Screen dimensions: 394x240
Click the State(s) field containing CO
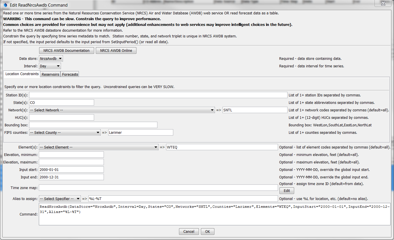click(x=62, y=102)
